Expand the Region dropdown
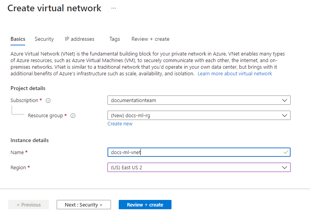Viewport: 310px width, 217px height. (199, 167)
